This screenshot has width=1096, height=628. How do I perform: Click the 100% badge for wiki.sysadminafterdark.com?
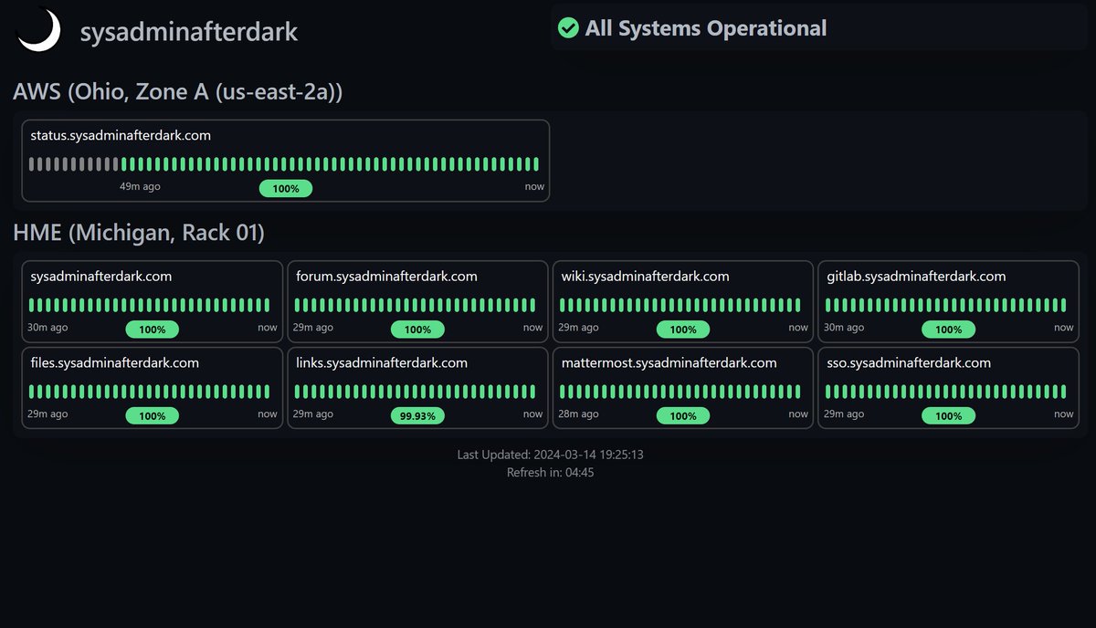(x=683, y=329)
